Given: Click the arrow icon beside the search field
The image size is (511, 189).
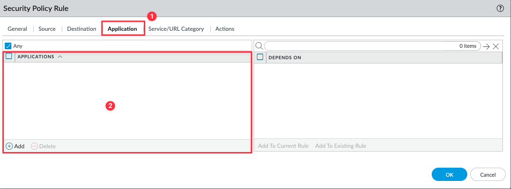Looking at the screenshot, I should click(487, 46).
